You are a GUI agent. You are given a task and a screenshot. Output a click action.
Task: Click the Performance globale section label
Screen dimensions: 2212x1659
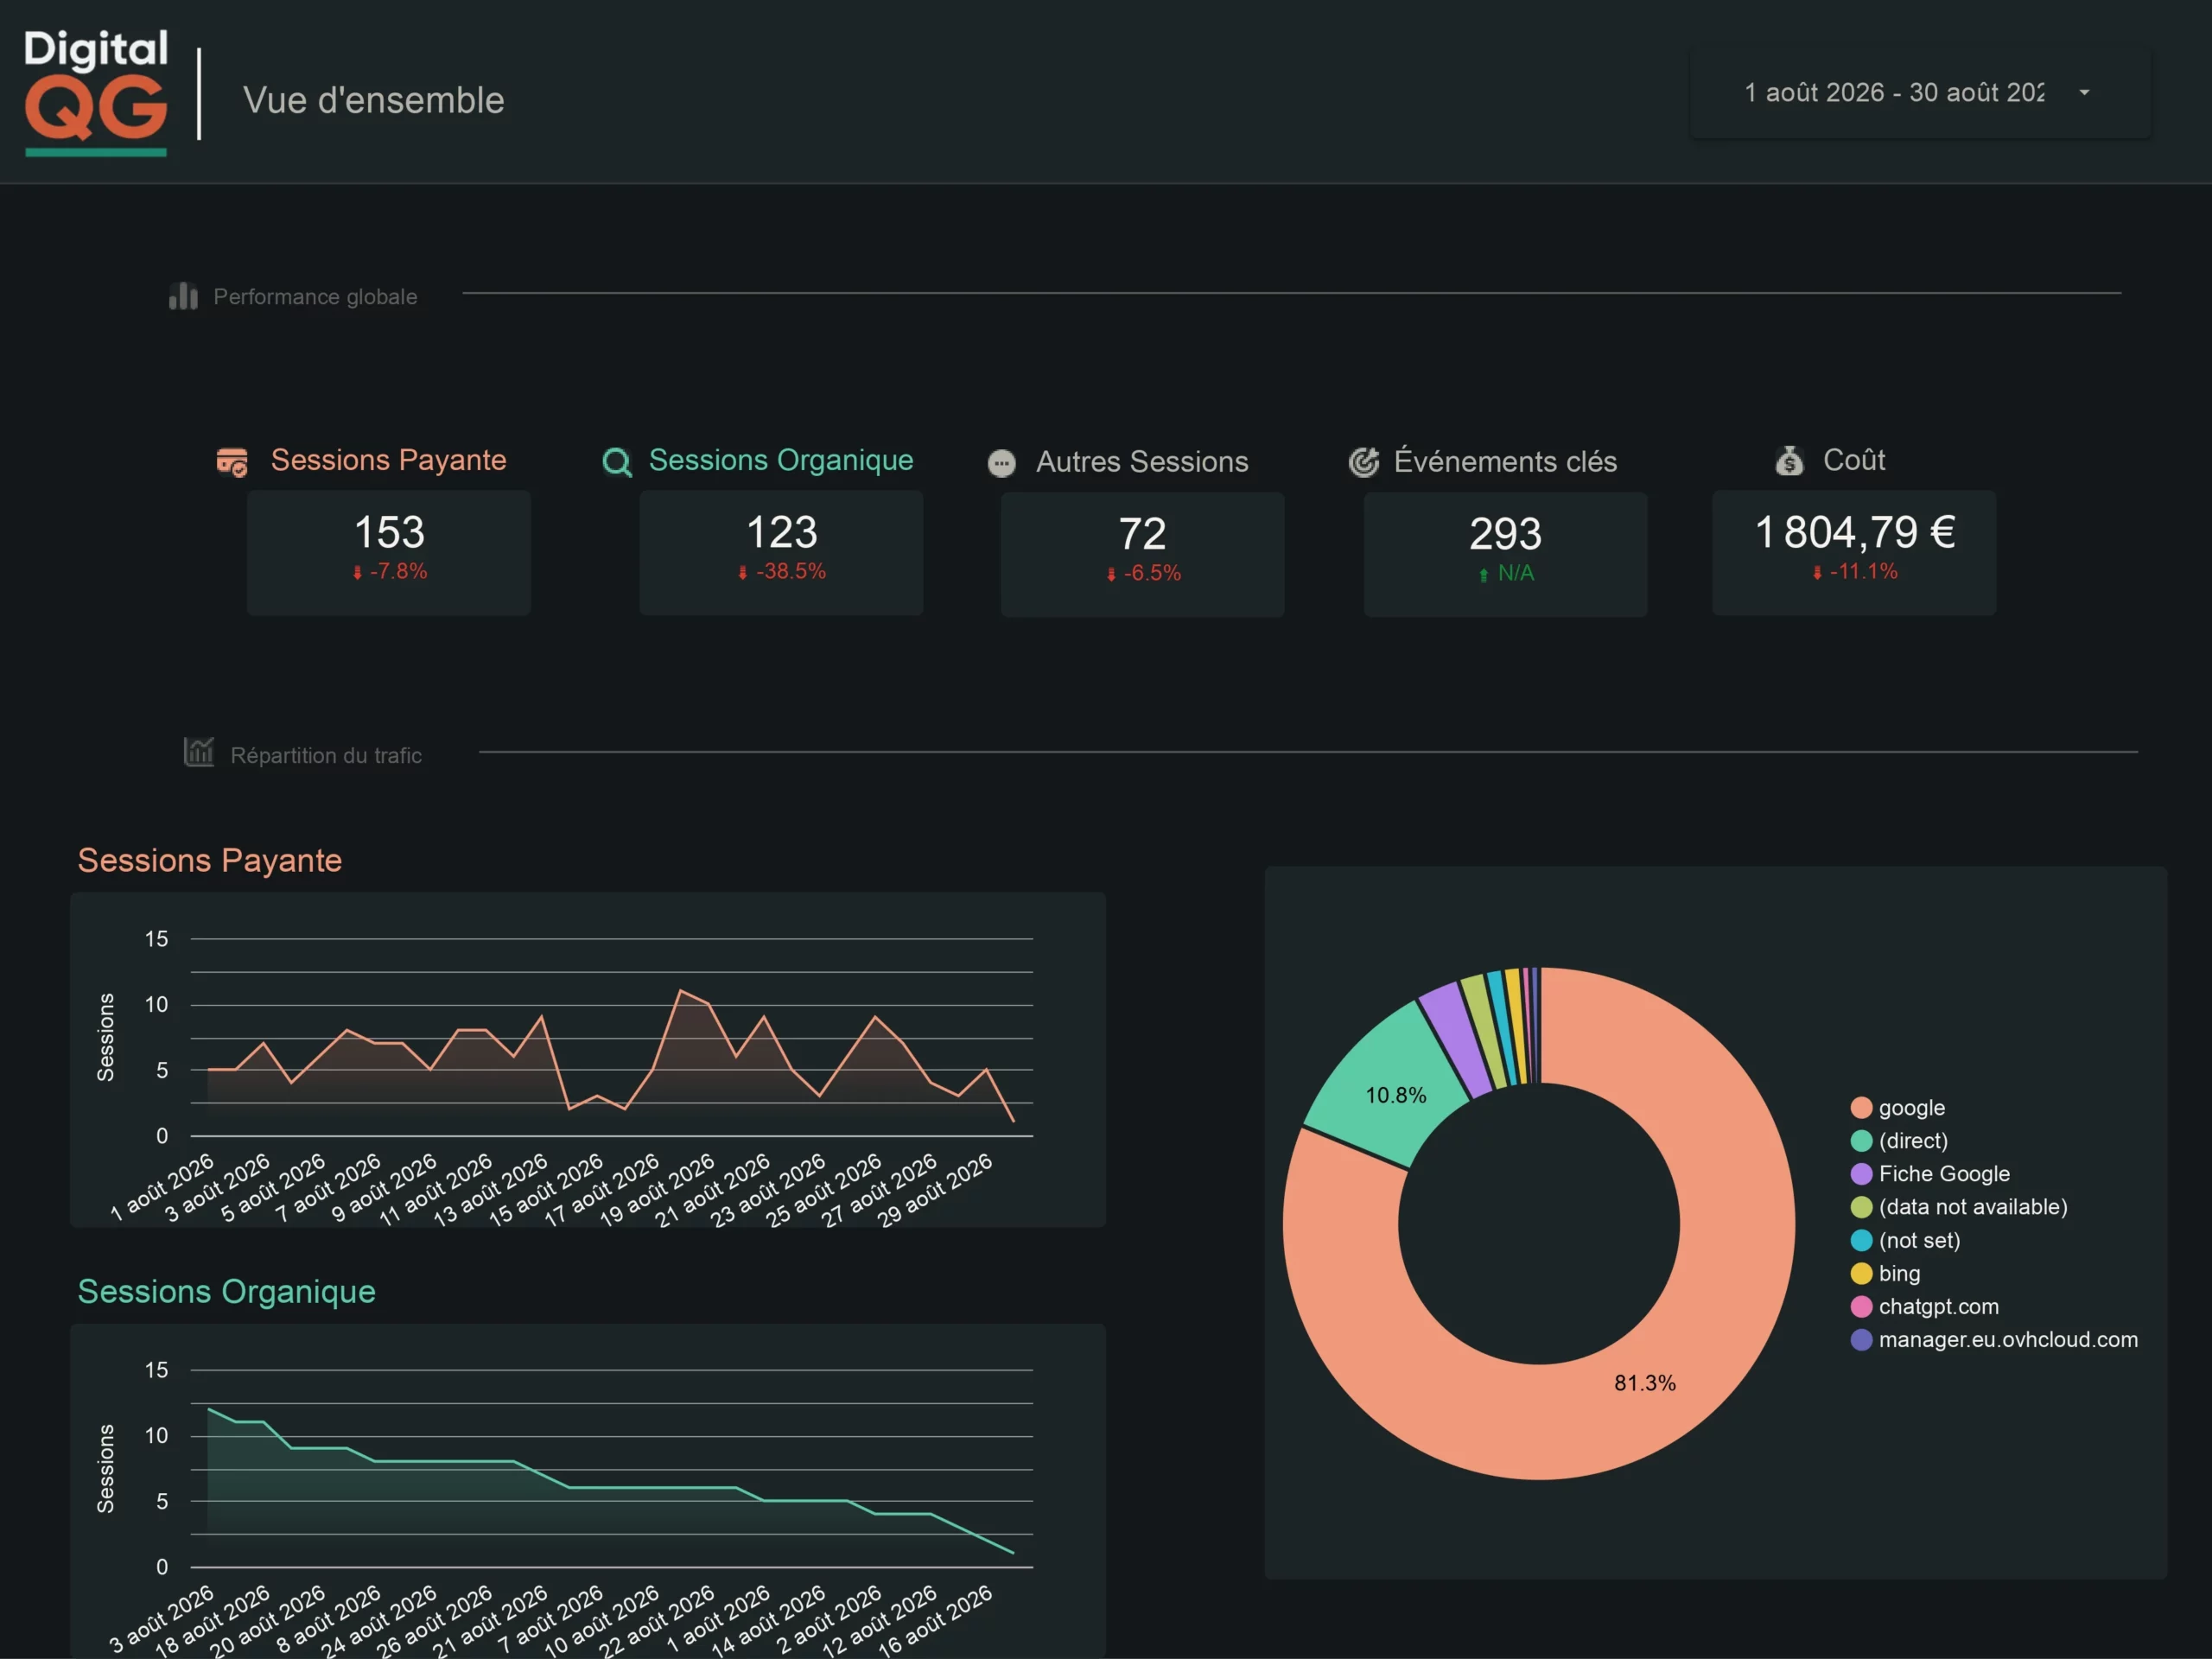(315, 297)
